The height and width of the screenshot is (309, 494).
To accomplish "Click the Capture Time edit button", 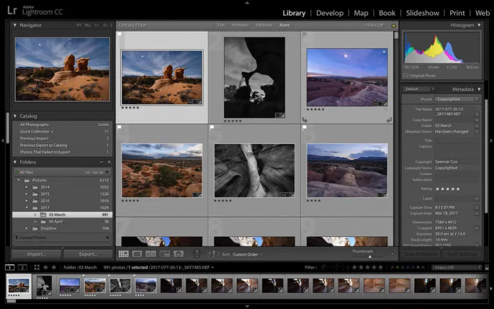I will click(x=477, y=207).
